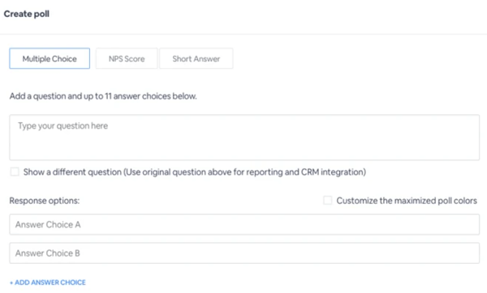The image size is (487, 293).
Task: Select the Multiple Choice poll type
Action: [50, 58]
